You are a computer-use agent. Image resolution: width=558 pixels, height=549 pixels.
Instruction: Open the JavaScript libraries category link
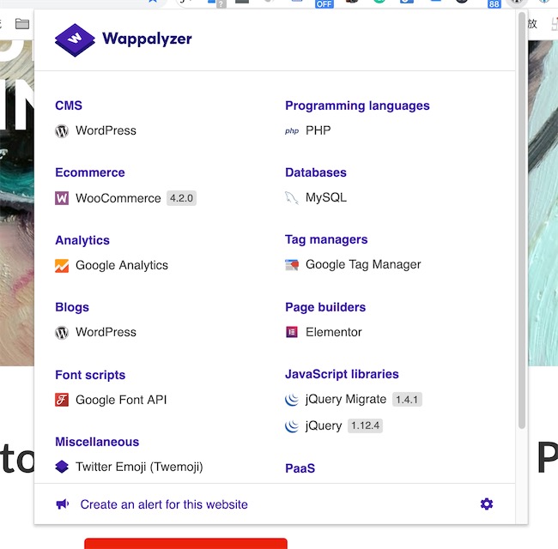[342, 374]
